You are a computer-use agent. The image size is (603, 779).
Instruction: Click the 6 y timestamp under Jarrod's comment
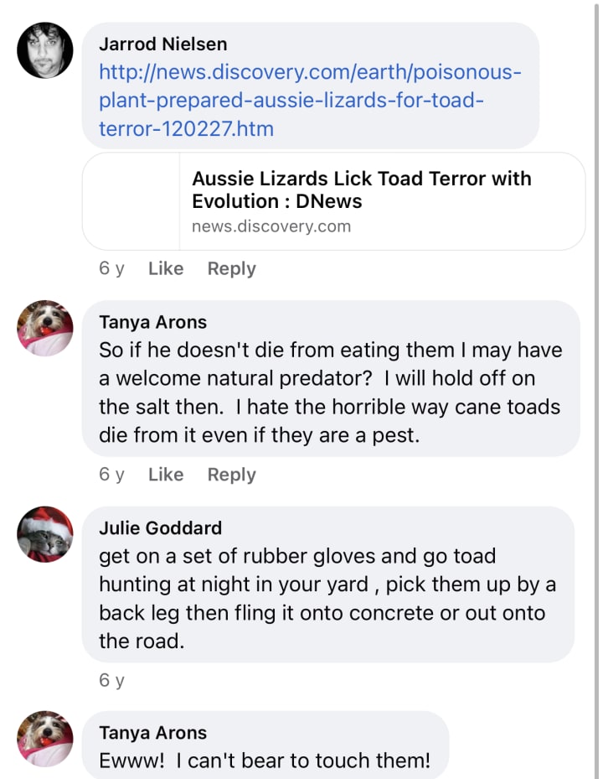coord(111,268)
